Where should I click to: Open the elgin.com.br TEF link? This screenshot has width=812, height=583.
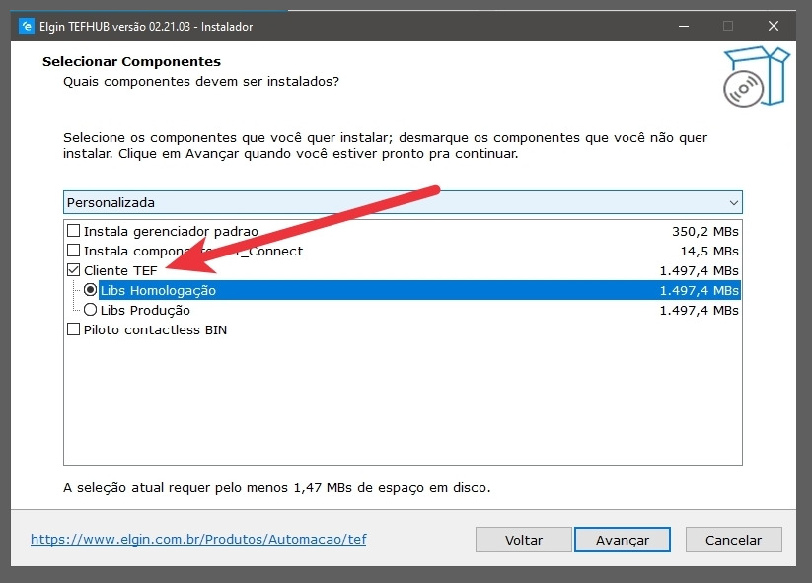tap(198, 539)
